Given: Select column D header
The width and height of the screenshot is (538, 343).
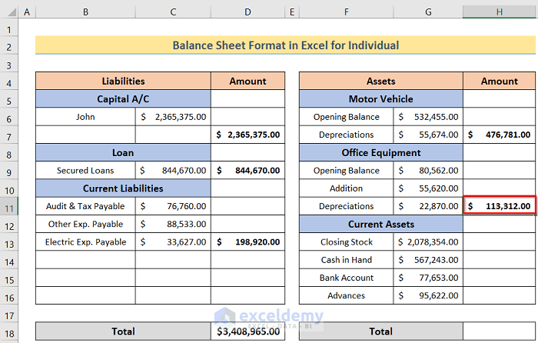Looking at the screenshot, I should 247,12.
